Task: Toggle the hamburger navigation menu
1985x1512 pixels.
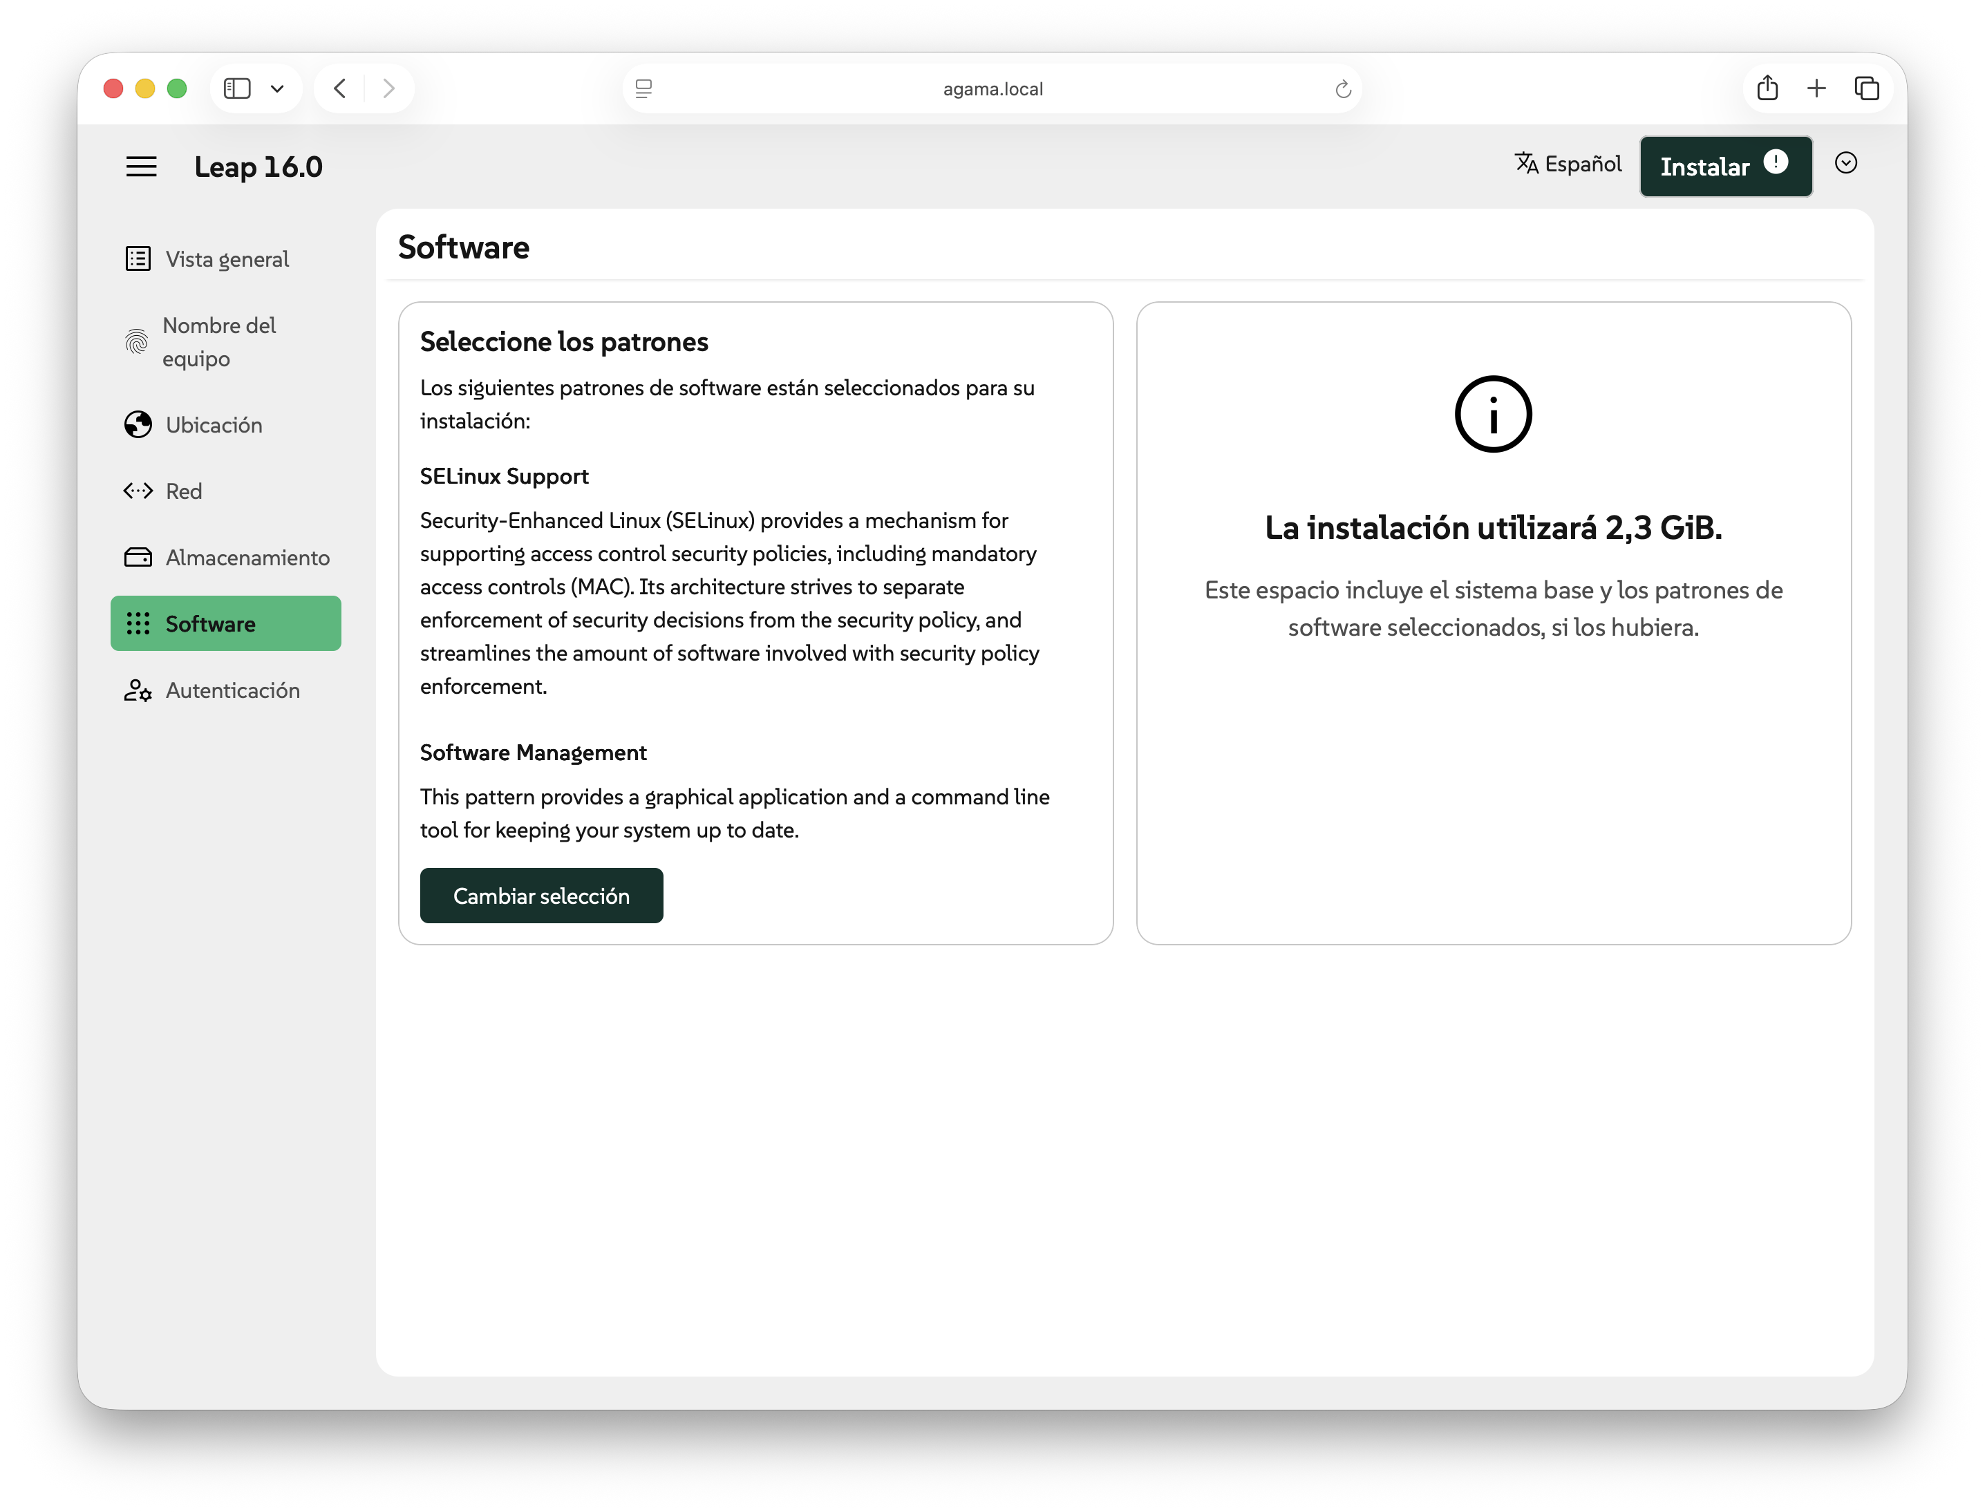Action: click(141, 167)
